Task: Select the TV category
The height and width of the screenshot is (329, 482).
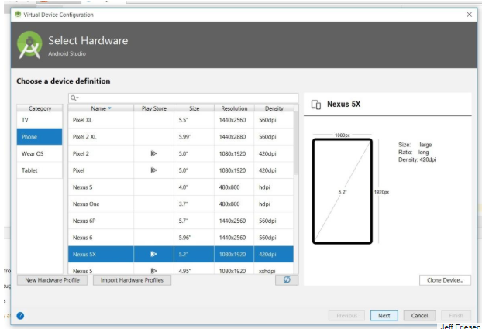Action: tap(40, 120)
